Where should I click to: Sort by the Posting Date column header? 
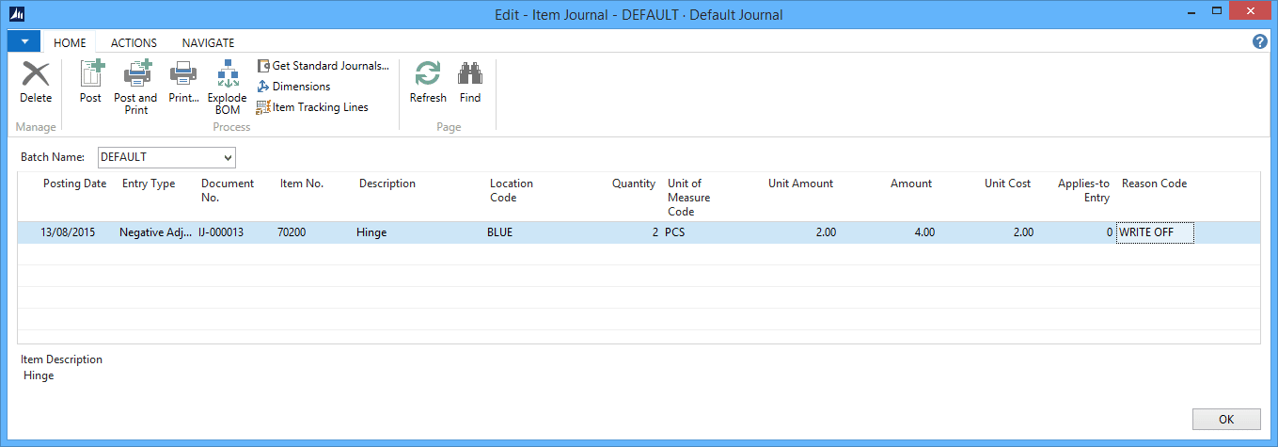(74, 184)
